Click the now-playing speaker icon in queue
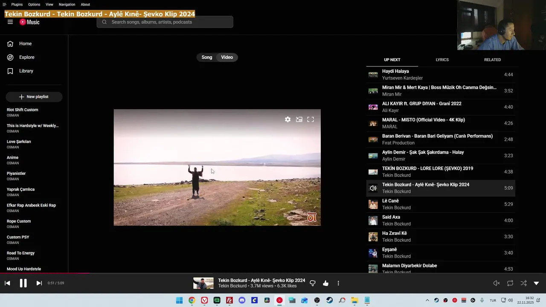Image resolution: width=546 pixels, height=307 pixels. pyautogui.click(x=373, y=188)
